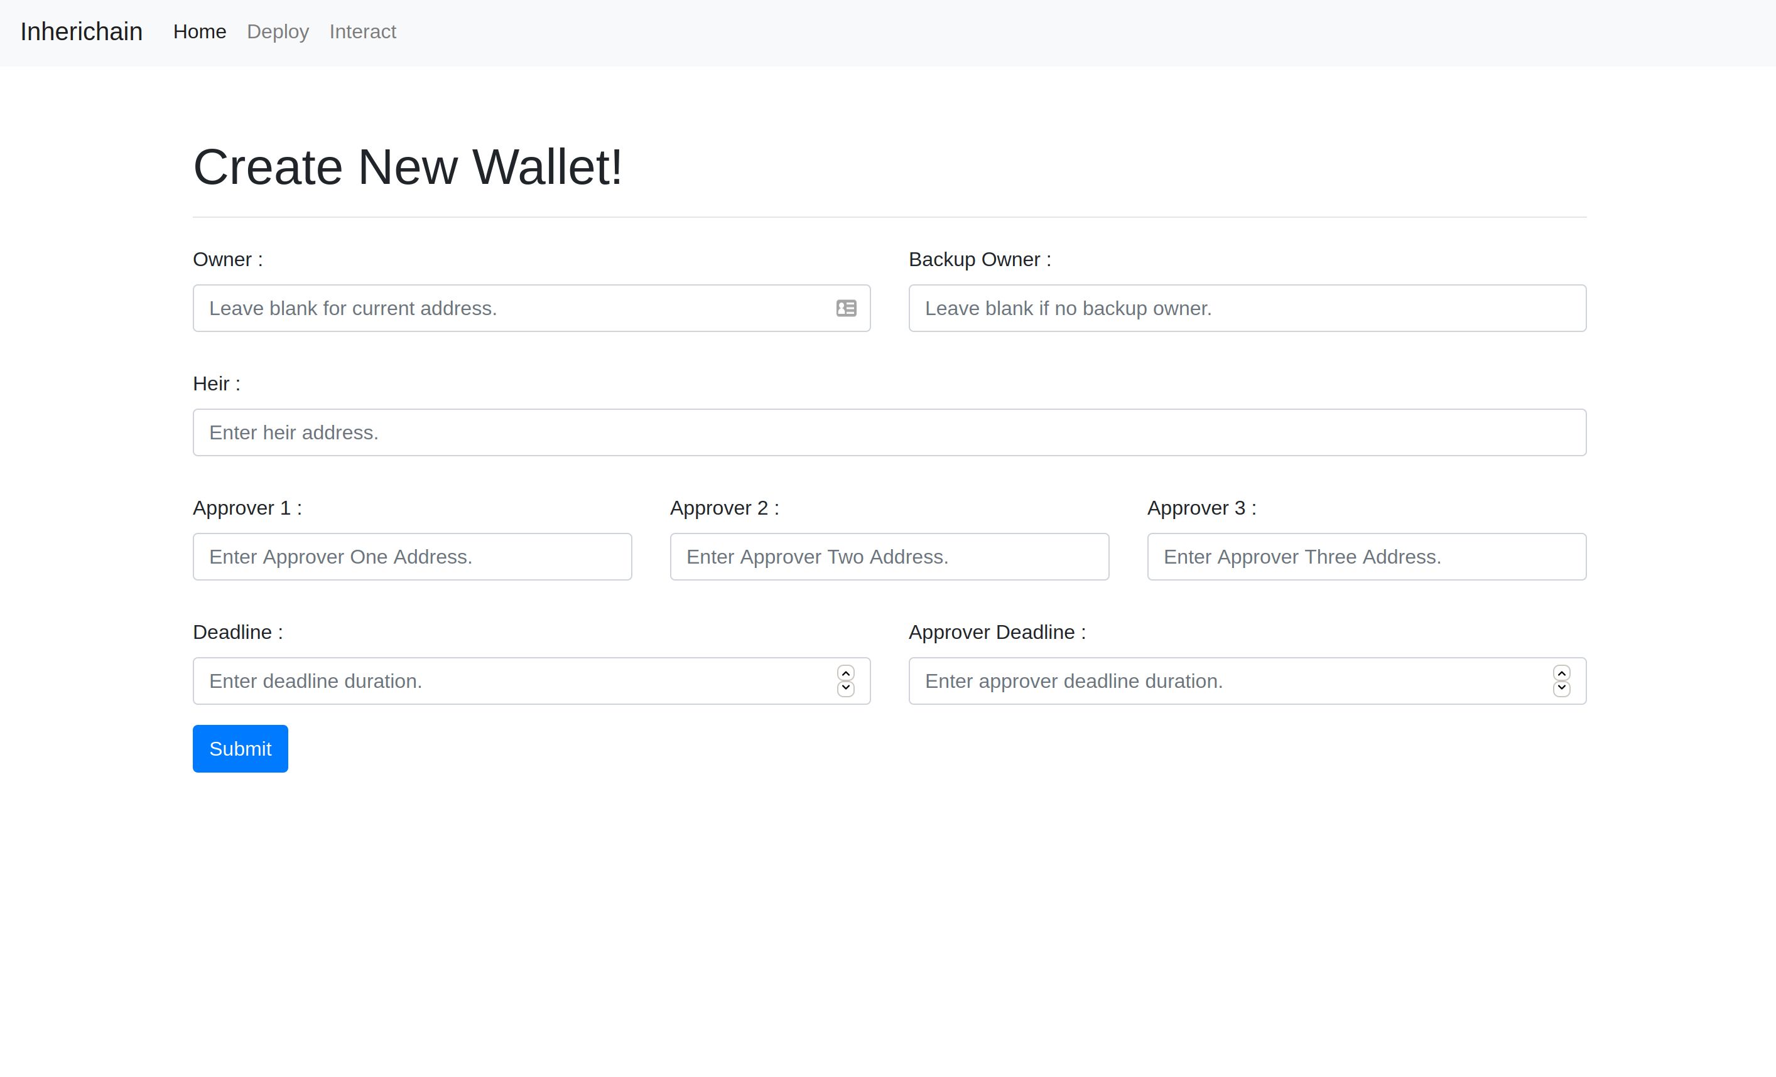Screen dimensions: 1776x1077
Task: Submit the new wallet form
Action: [240, 749]
